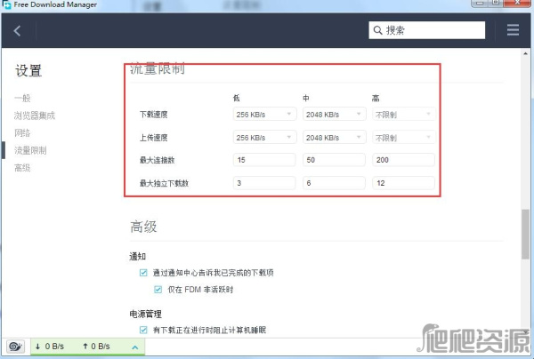Edit high max connections field 200
The height and width of the screenshot is (359, 534).
pos(403,160)
